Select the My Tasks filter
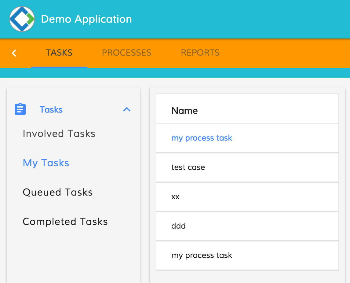 coord(46,163)
